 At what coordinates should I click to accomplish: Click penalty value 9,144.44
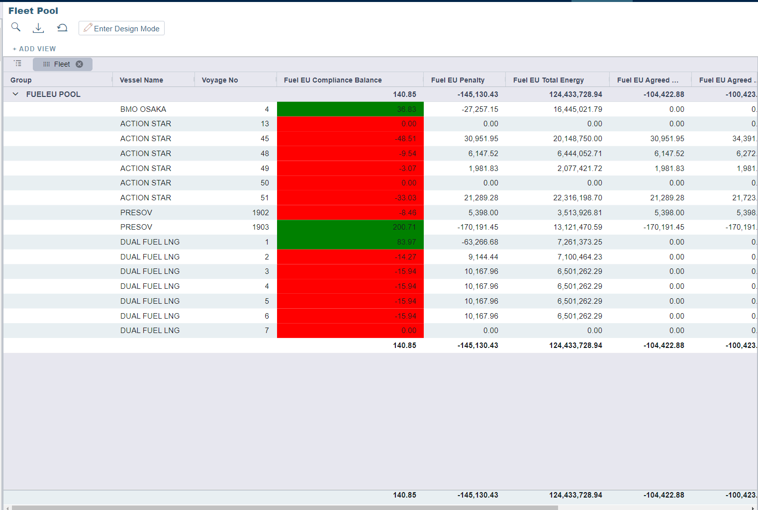pos(483,257)
